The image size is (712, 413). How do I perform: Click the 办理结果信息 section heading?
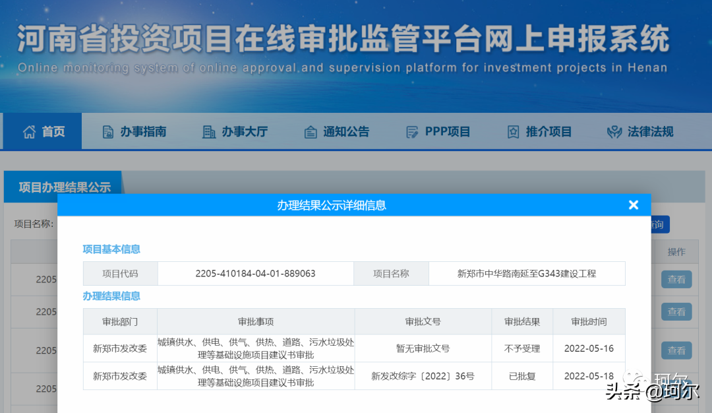pyautogui.click(x=111, y=296)
